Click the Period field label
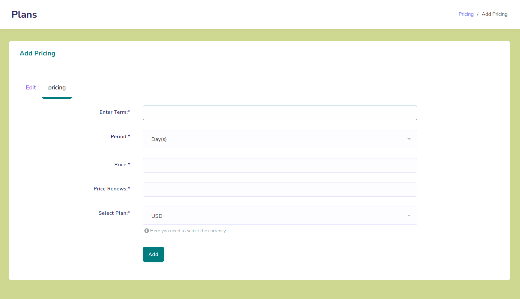This screenshot has width=520, height=299. (120, 137)
